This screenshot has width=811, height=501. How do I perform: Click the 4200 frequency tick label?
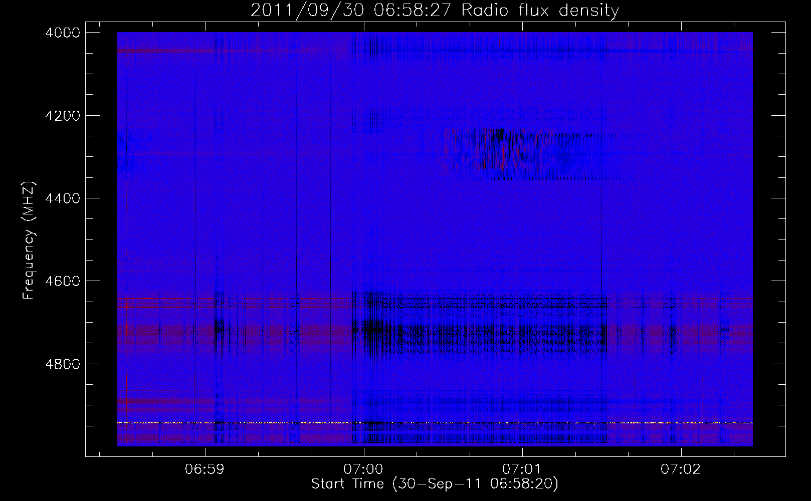(x=63, y=116)
